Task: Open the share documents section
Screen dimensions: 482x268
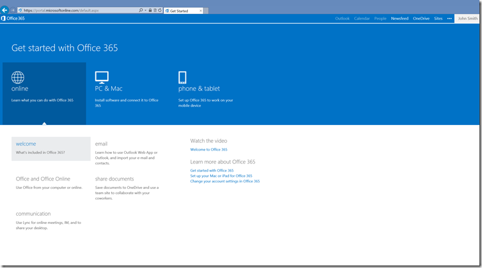Action: pos(114,179)
